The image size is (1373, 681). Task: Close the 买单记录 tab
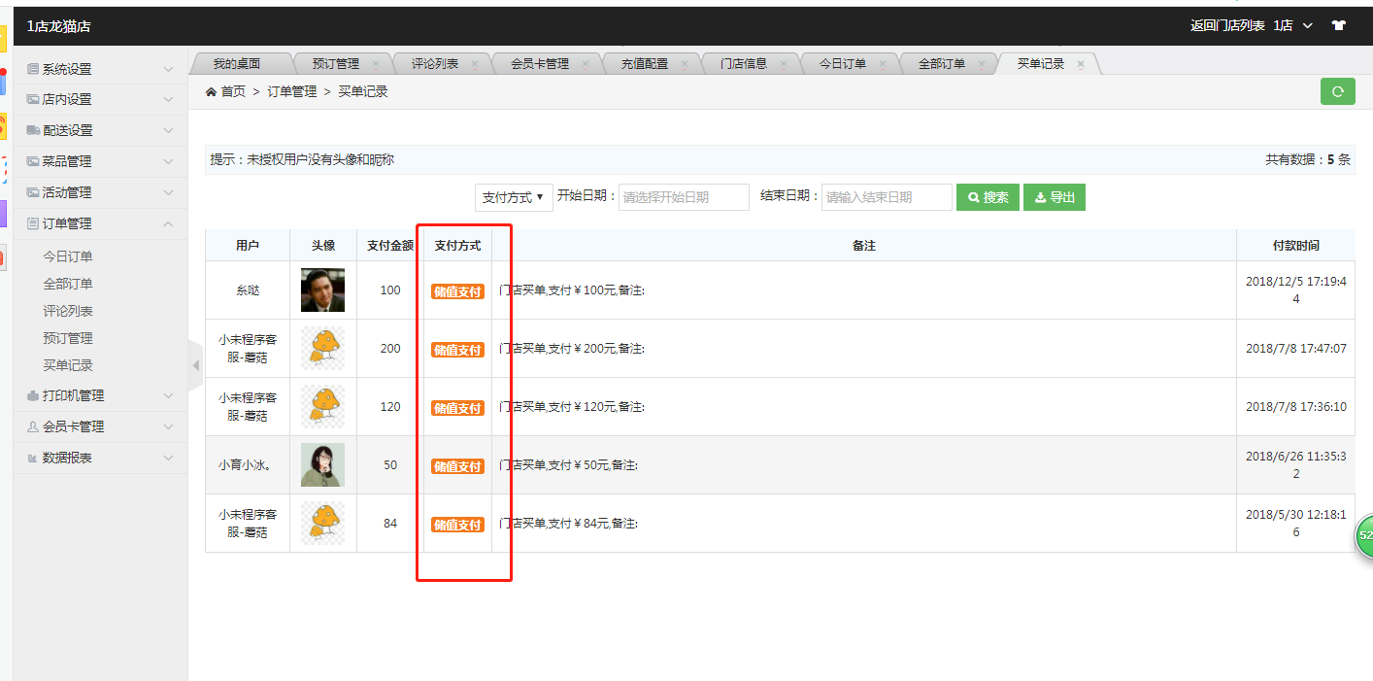tap(1081, 64)
